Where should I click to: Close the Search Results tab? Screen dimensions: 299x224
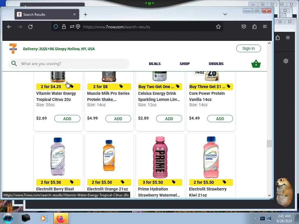[x=74, y=15]
